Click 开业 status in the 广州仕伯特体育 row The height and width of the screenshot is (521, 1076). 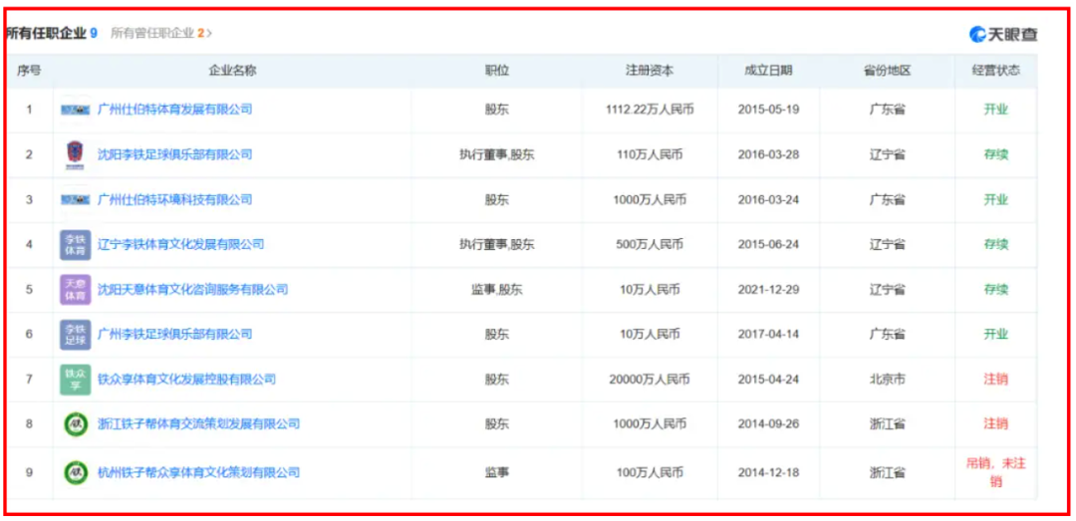(x=995, y=110)
